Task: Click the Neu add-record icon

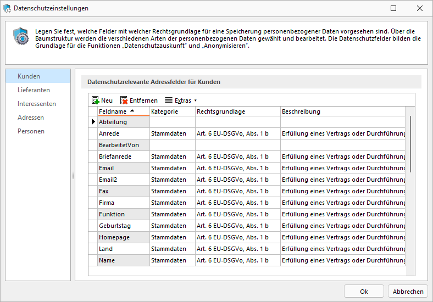Action: (95, 100)
